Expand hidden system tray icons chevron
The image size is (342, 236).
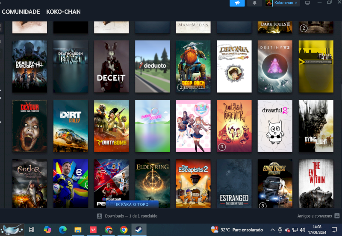pyautogui.click(x=272, y=230)
